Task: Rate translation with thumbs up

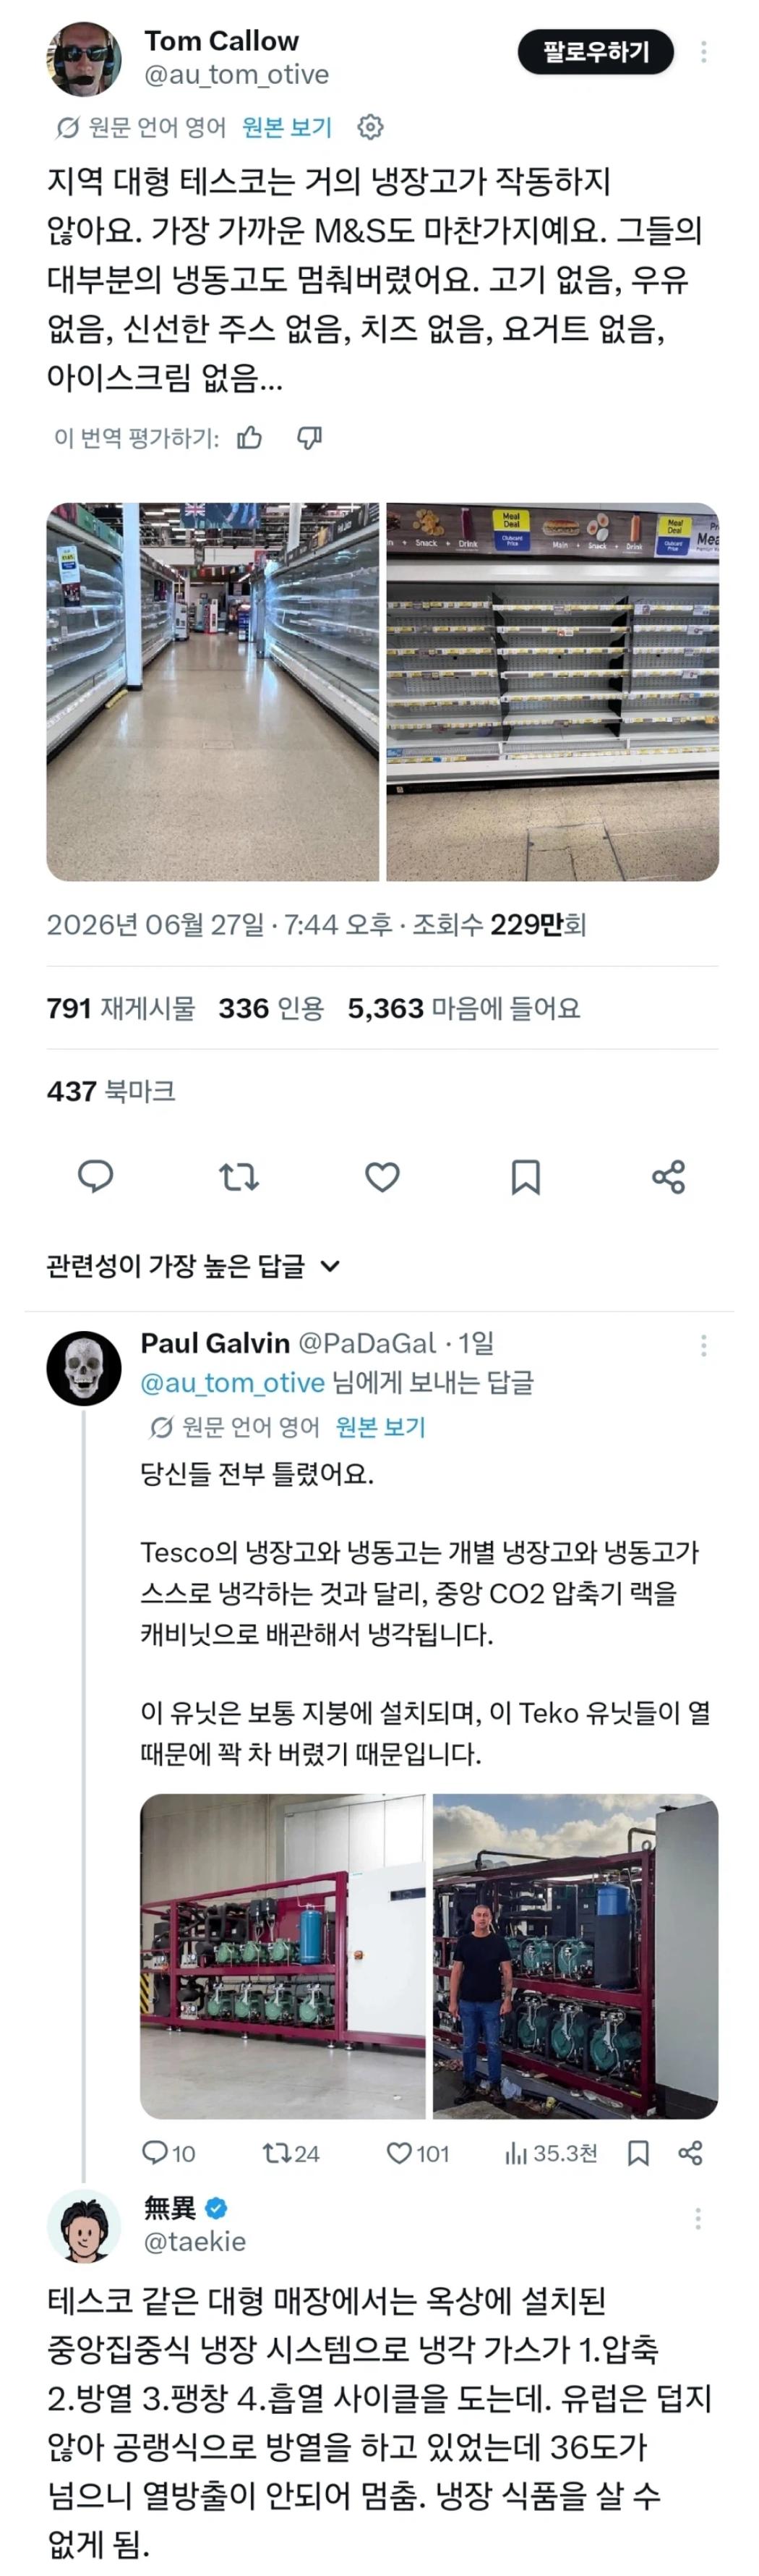Action: coord(249,438)
